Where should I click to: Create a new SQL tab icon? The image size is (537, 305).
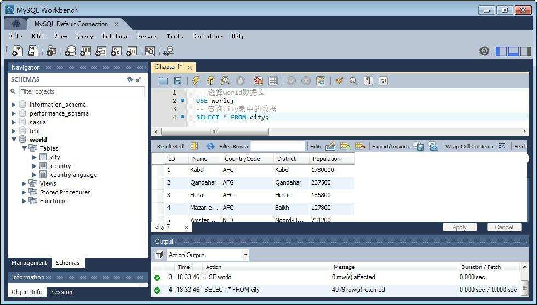(17, 51)
